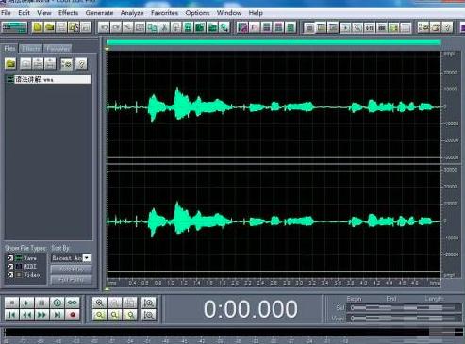Click the Stop transport button
465x344 pixels.
[x=12, y=303]
